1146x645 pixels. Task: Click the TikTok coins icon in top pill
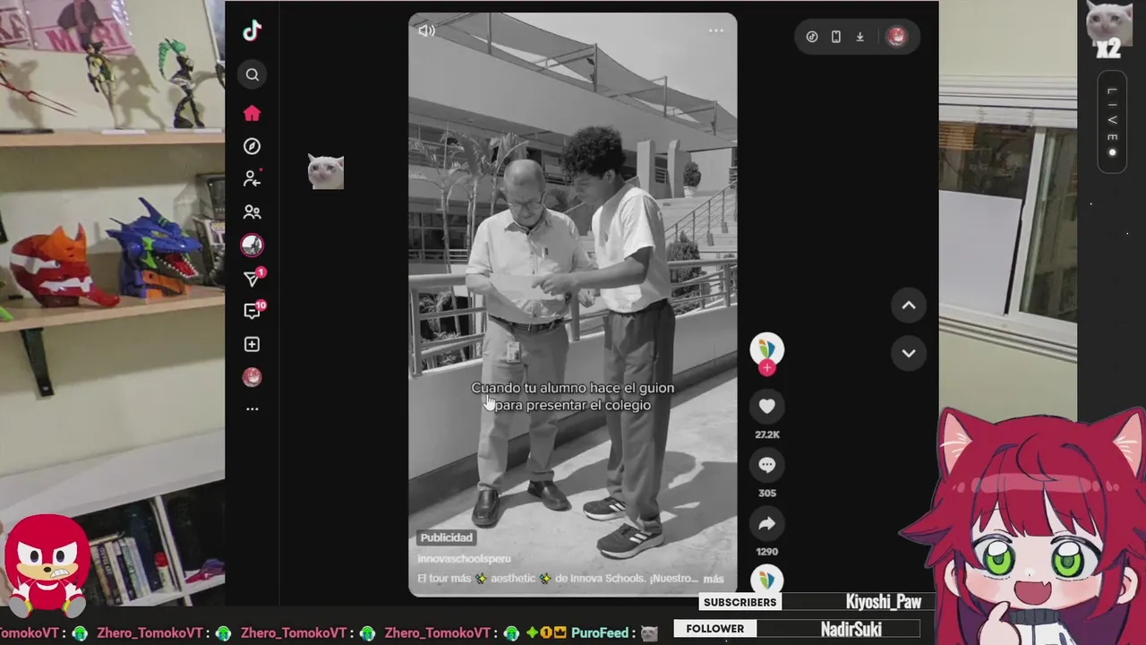[812, 37]
